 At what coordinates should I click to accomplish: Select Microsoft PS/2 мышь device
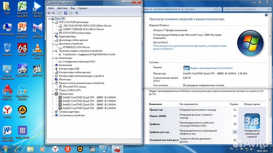point(74,87)
